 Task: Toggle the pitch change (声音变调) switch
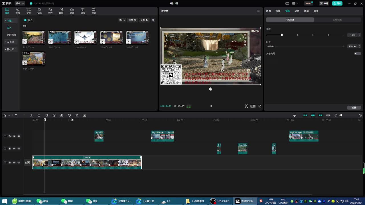pyautogui.click(x=357, y=54)
